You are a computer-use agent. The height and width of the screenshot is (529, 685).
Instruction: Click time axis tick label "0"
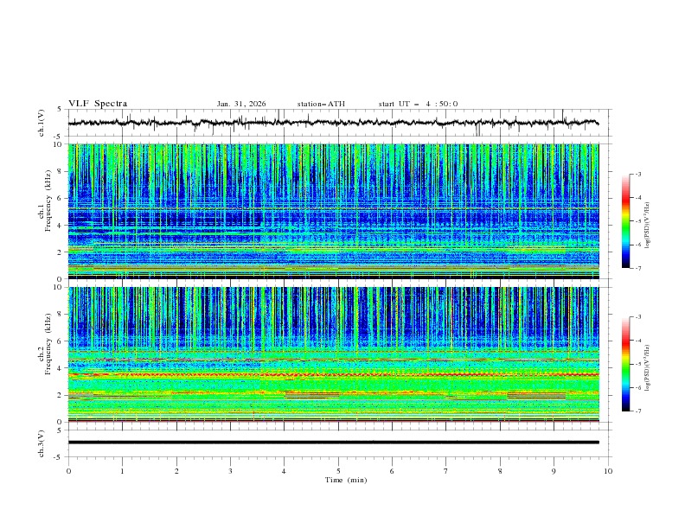point(68,471)
